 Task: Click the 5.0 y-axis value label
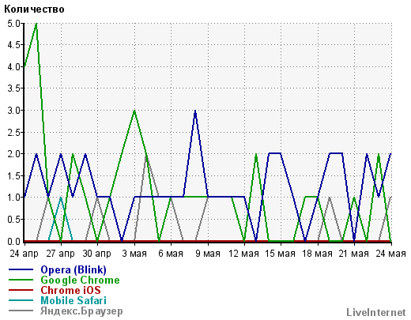pyautogui.click(x=13, y=24)
